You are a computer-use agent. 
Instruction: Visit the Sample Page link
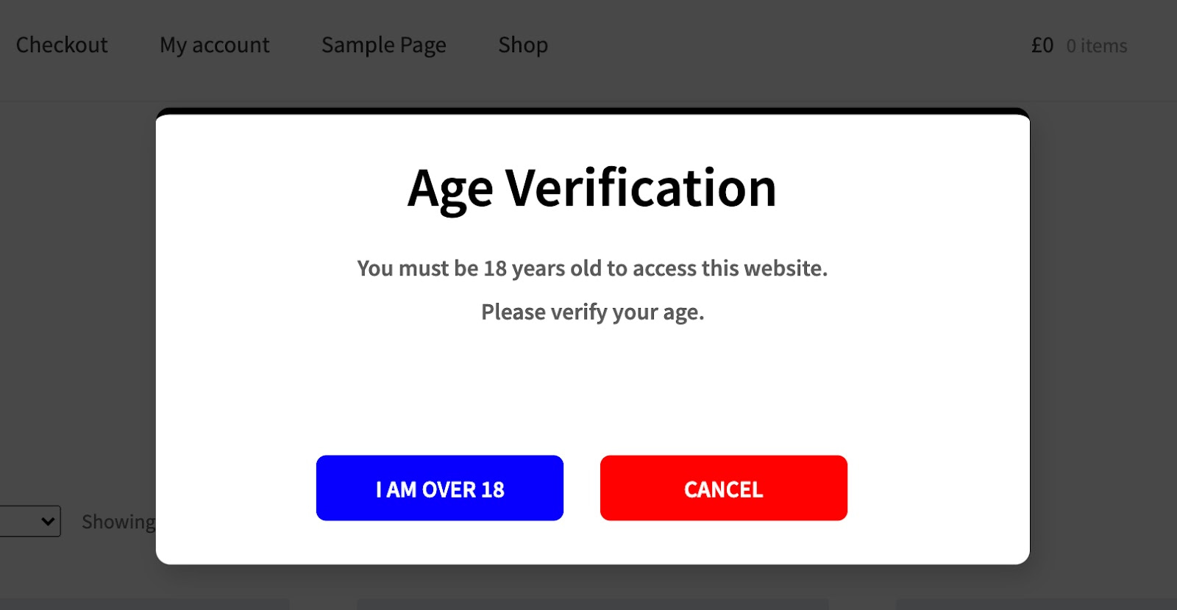383,45
